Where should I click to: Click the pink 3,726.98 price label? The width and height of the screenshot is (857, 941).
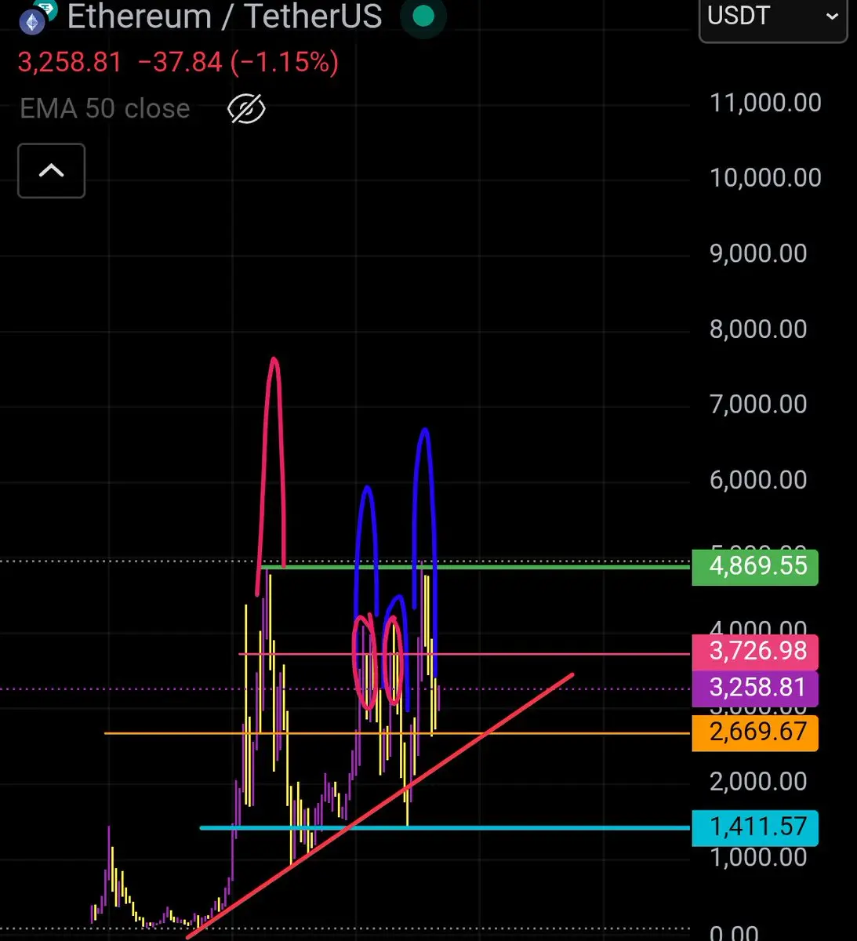click(x=755, y=651)
